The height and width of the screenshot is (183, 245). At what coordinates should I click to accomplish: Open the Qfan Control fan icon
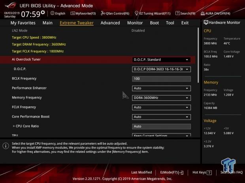click(x=103, y=13)
